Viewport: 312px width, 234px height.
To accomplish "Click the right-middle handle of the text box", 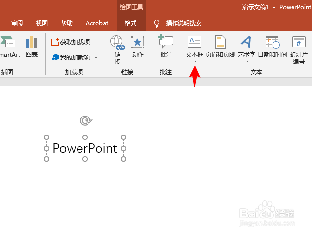I will click(x=123, y=148).
